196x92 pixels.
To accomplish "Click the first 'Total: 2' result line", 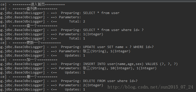I will tap(43, 21).
